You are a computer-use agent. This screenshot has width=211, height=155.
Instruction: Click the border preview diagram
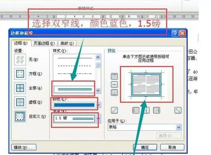[x=146, y=84]
